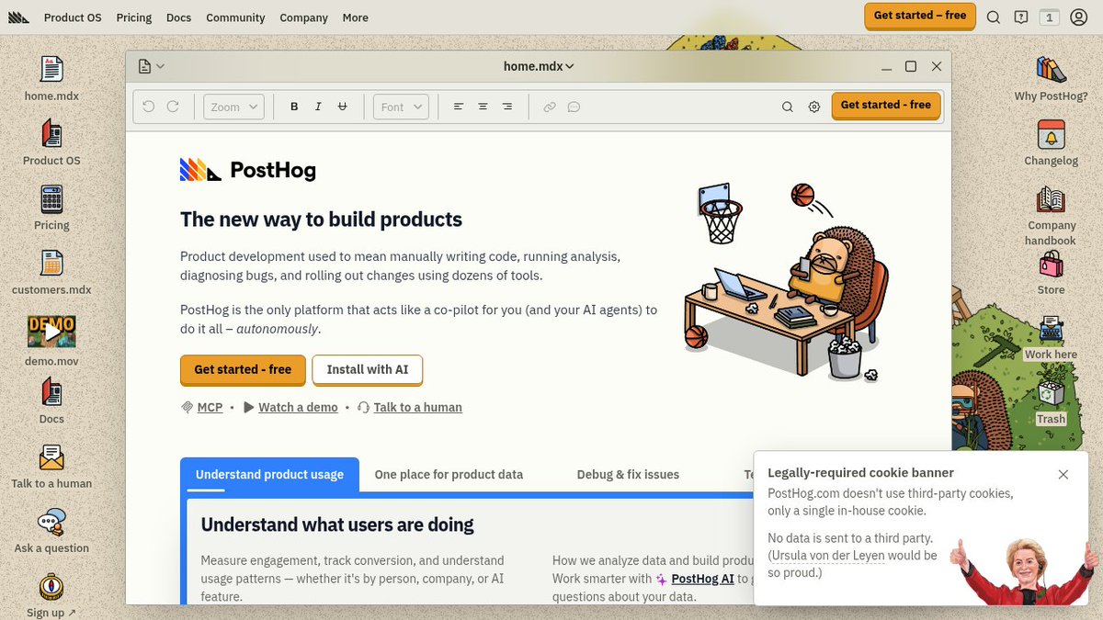Click the Install with AI button
The image size is (1103, 620).
(x=368, y=369)
